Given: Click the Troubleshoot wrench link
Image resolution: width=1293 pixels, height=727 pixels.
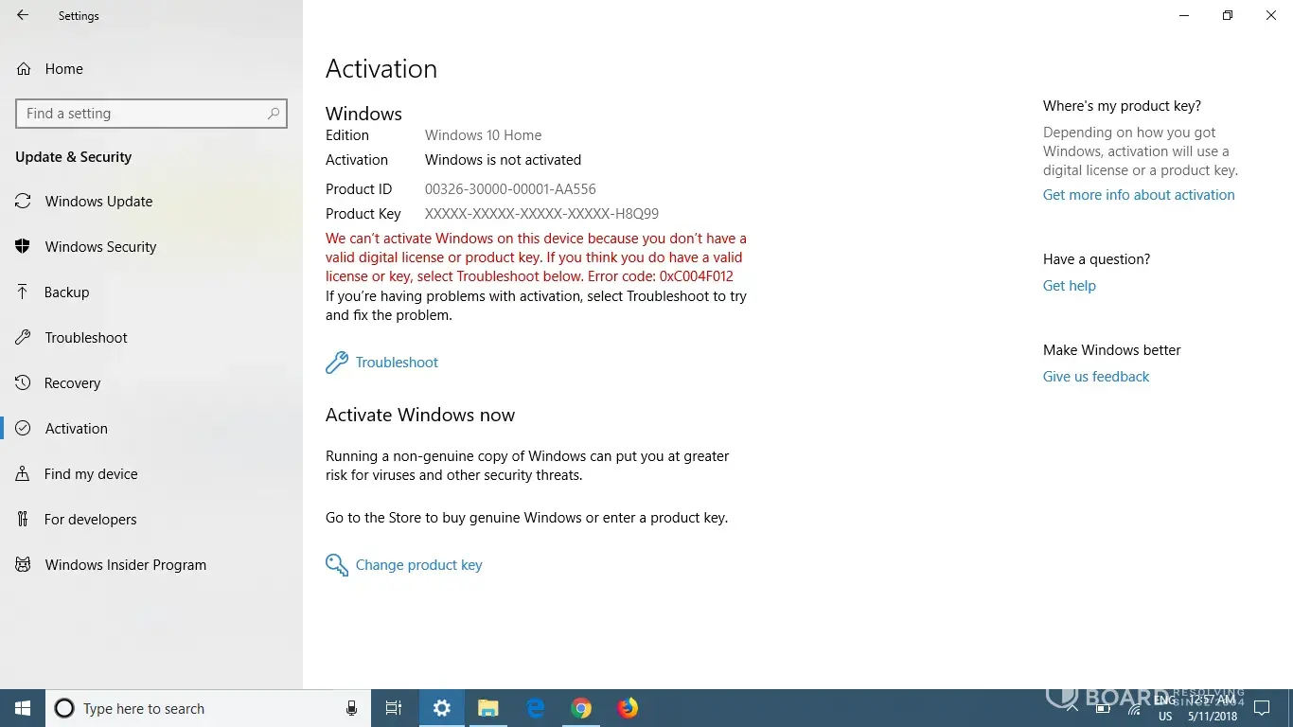Looking at the screenshot, I should coord(397,363).
